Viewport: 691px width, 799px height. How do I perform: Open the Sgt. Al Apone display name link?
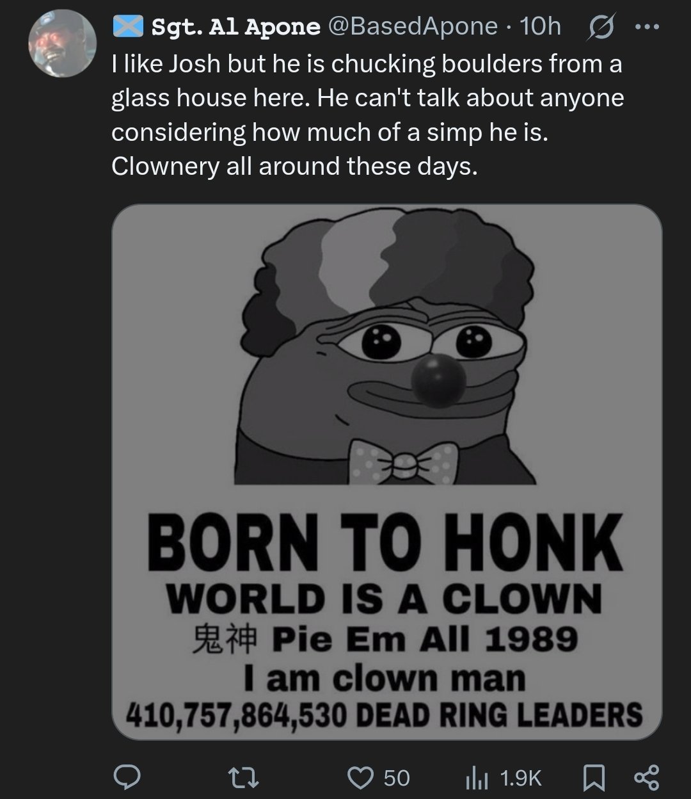[x=235, y=27]
